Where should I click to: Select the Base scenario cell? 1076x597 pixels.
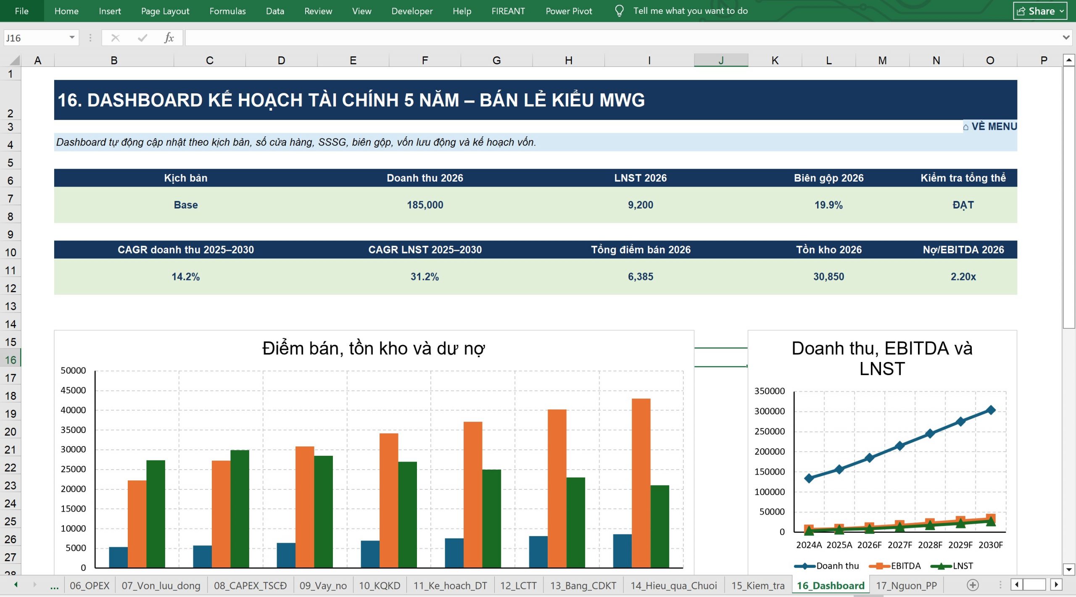185,205
